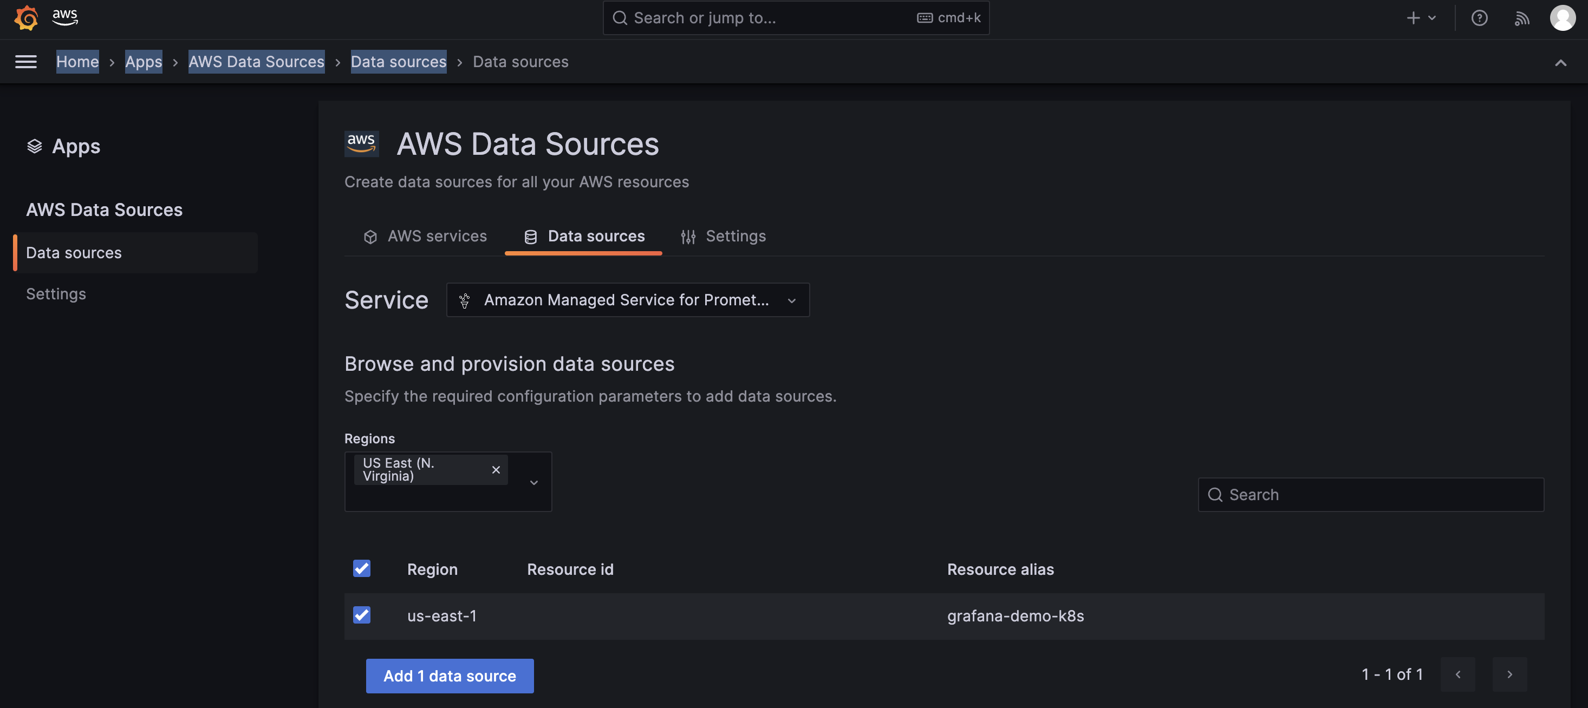Click the Resource id column header
Viewport: 1588px width, 708px height.
tap(570, 569)
